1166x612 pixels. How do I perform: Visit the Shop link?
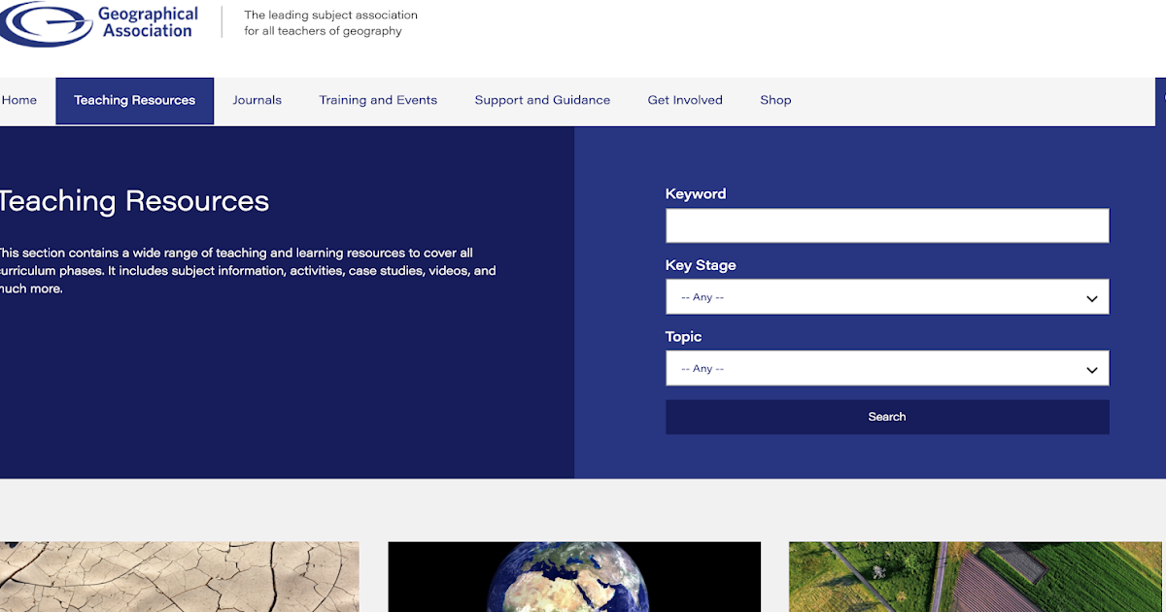[775, 100]
